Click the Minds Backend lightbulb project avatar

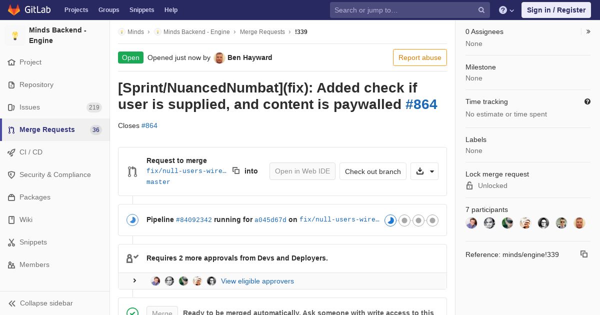coord(15,35)
